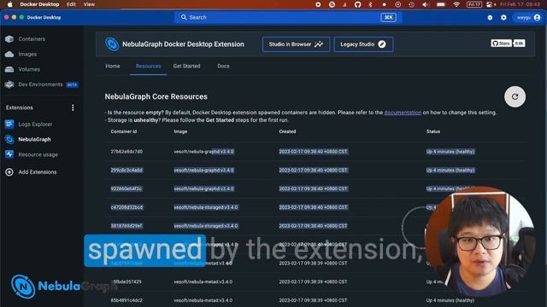Click the search magnifier icon
547x307 pixels.
pyautogui.click(x=184, y=17)
